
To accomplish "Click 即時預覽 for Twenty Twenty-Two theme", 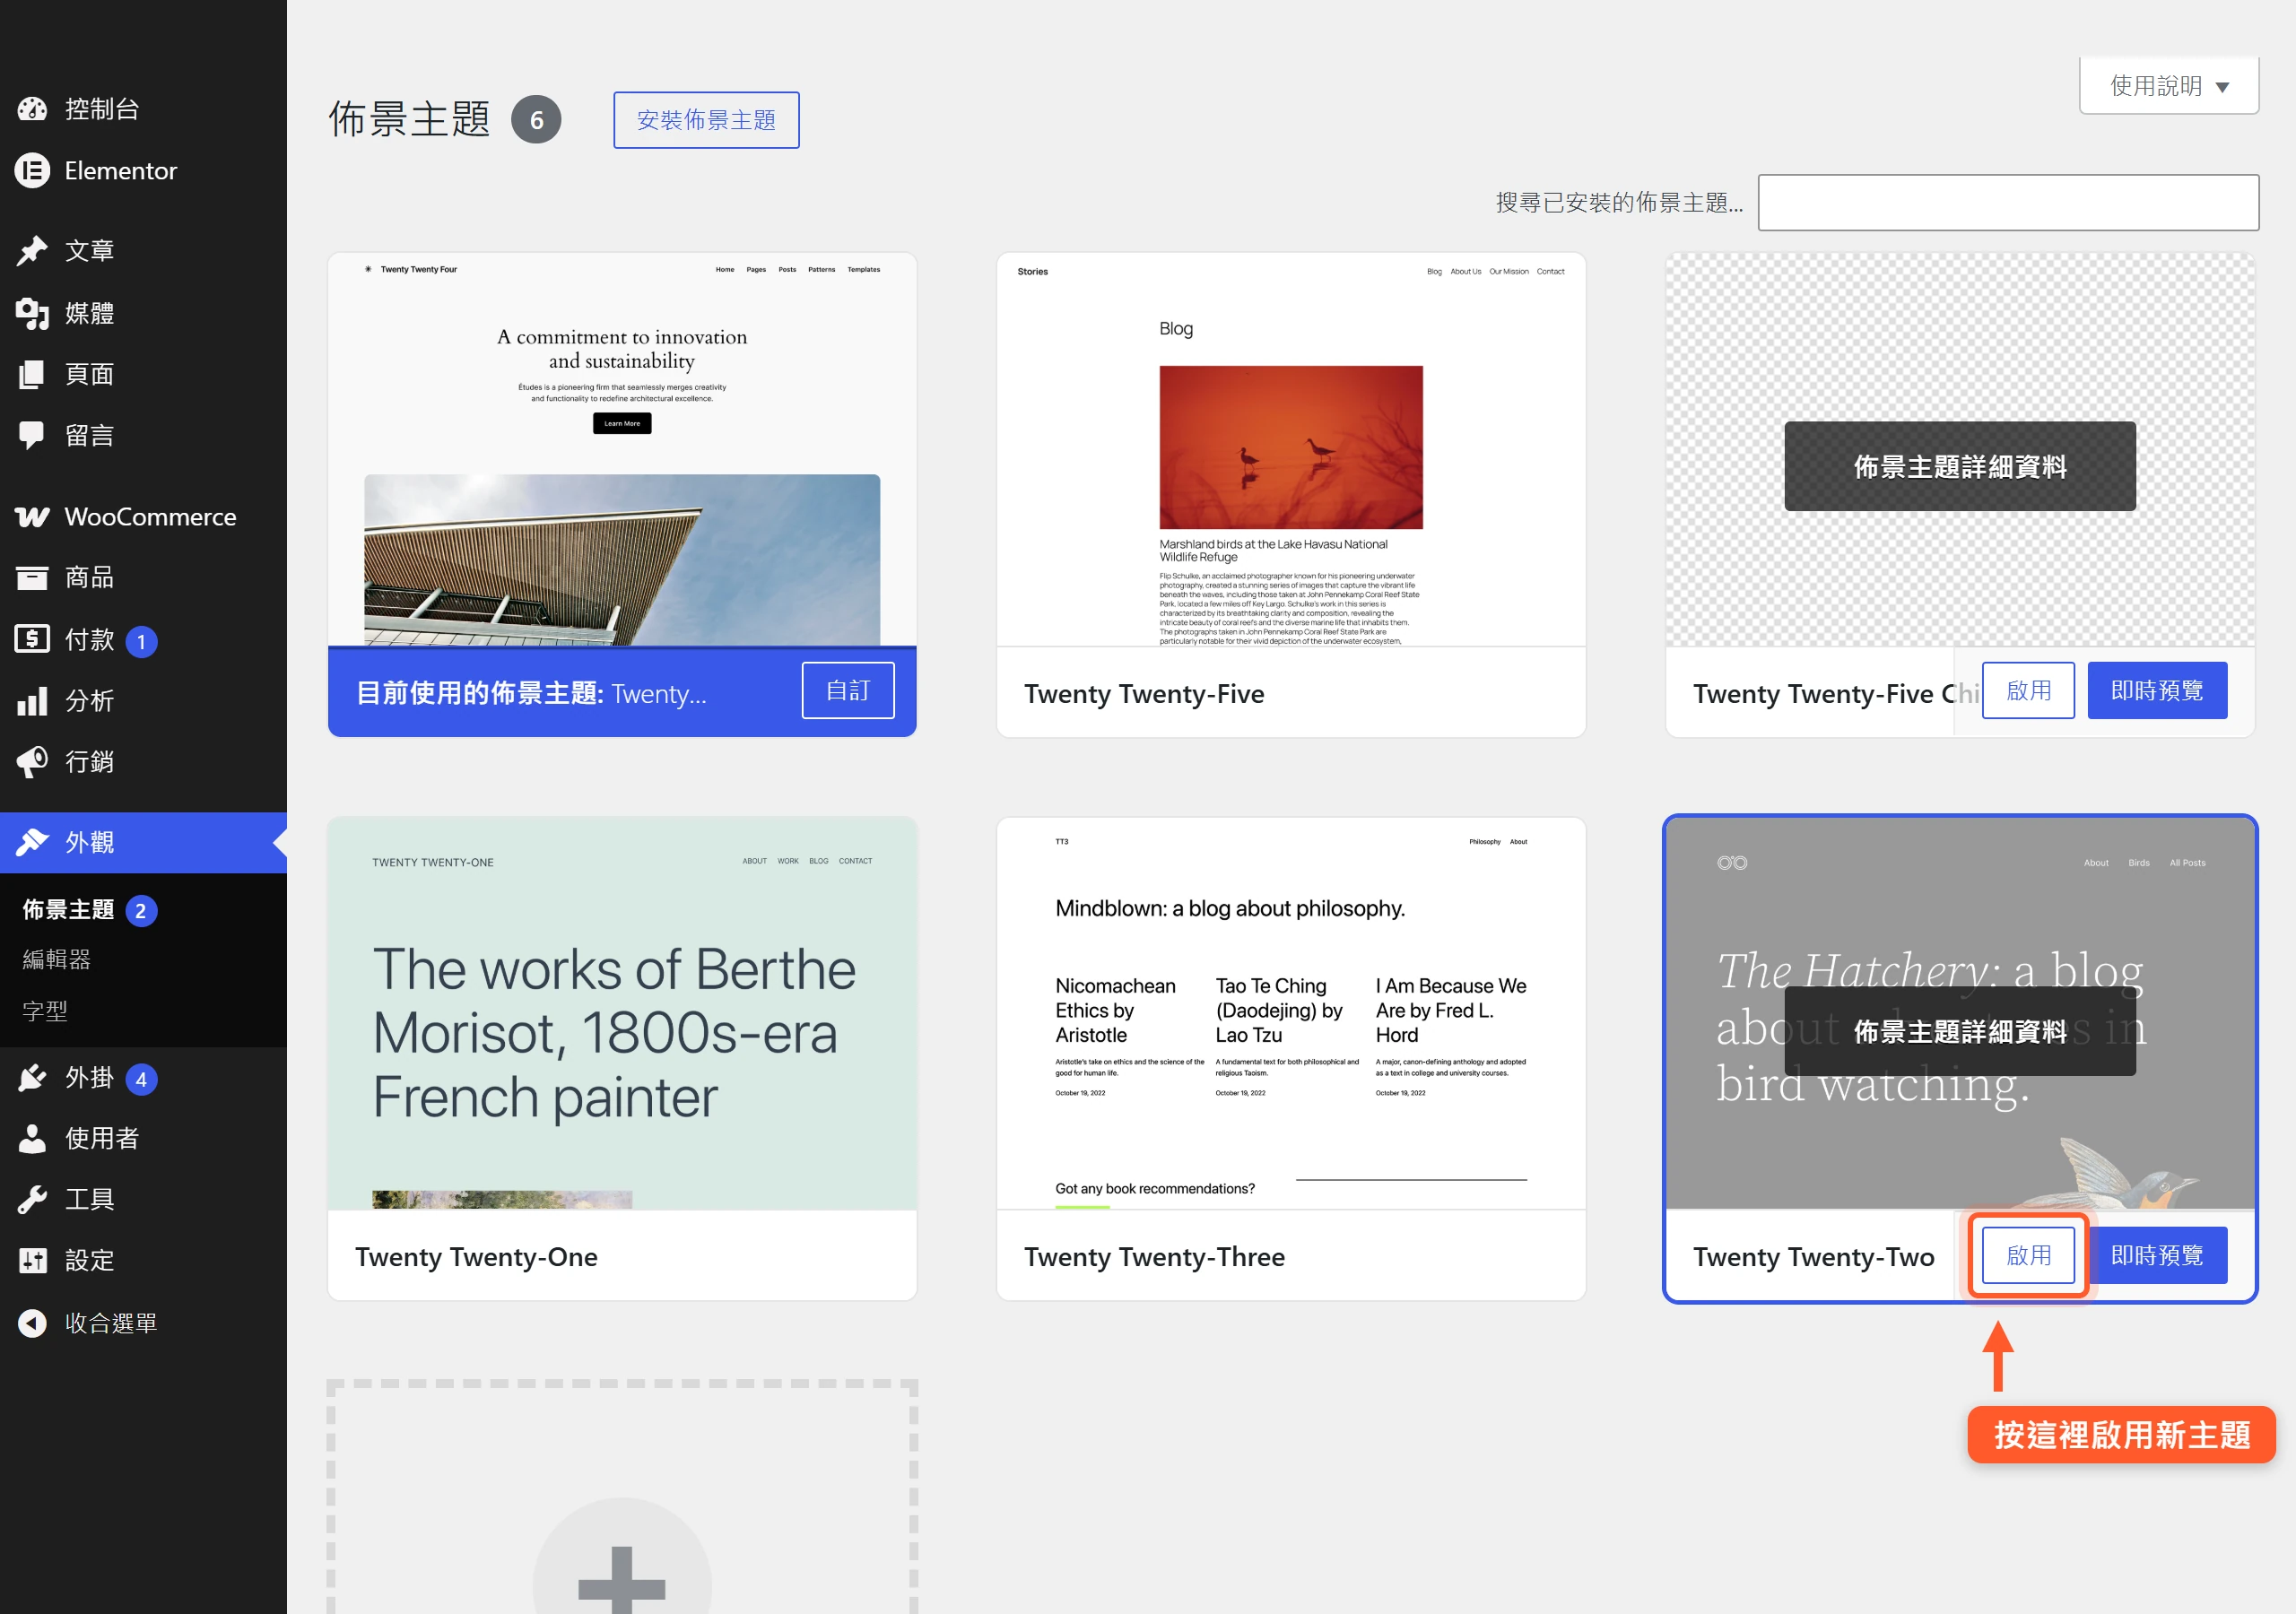I will (x=2157, y=1255).
